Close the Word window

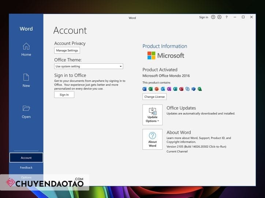point(251,17)
